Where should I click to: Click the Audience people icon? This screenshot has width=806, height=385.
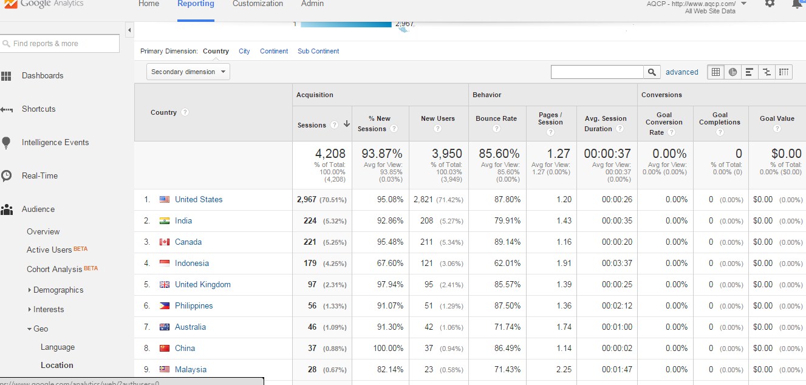pyautogui.click(x=6, y=210)
